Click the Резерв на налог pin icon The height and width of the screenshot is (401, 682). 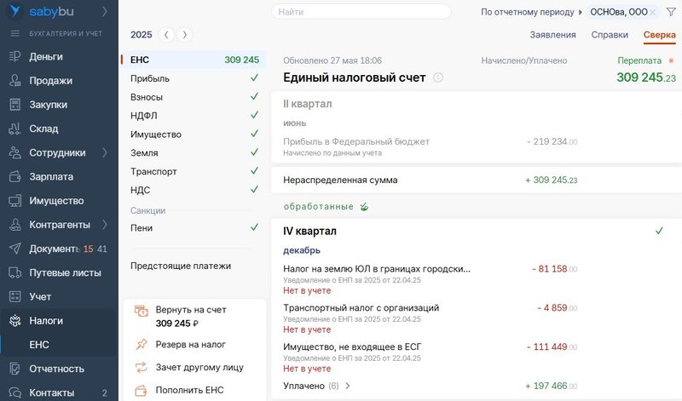point(142,345)
